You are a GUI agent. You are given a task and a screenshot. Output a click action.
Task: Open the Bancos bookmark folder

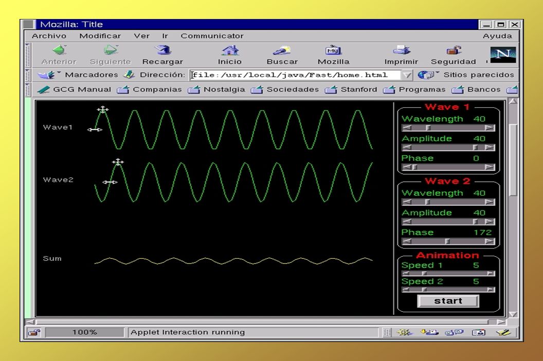tap(476, 89)
